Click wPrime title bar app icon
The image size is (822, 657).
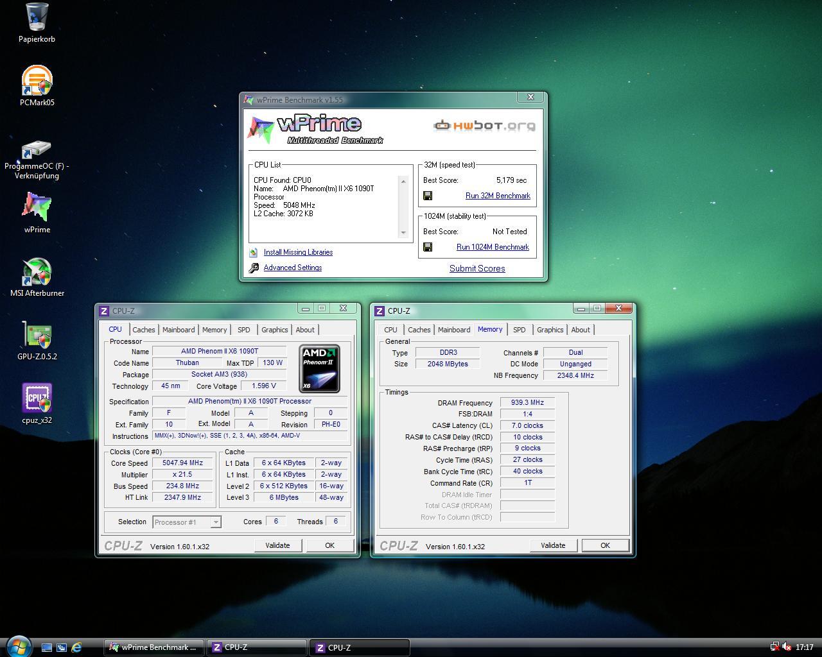point(249,100)
